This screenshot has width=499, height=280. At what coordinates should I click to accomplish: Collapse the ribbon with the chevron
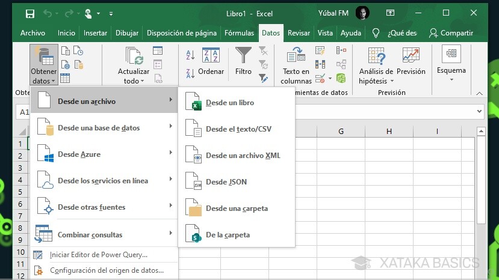pos(479,94)
